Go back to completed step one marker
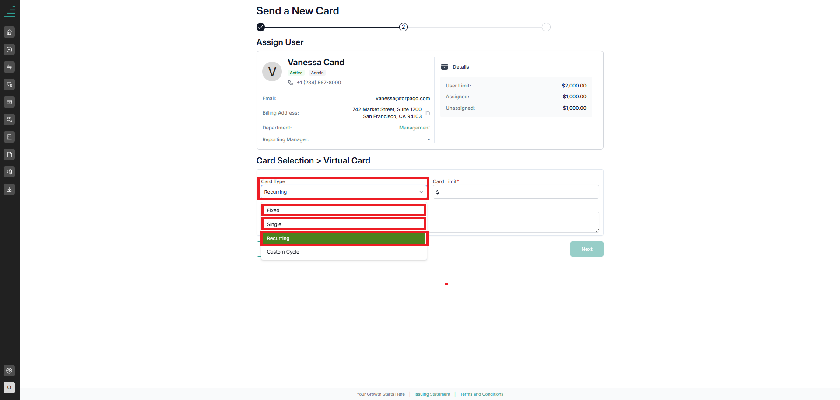Viewport: 840px width, 400px height. pos(260,27)
